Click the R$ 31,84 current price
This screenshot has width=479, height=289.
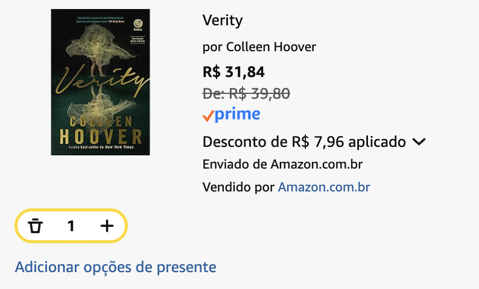click(x=233, y=72)
